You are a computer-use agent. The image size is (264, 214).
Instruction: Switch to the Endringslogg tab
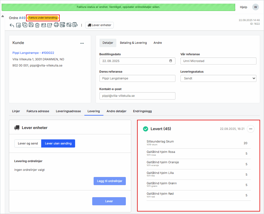pyautogui.click(x=142, y=111)
